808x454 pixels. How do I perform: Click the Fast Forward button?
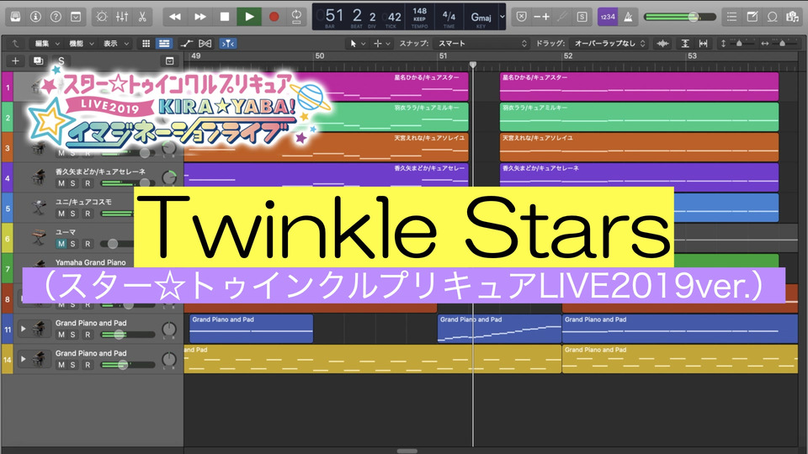(x=200, y=17)
